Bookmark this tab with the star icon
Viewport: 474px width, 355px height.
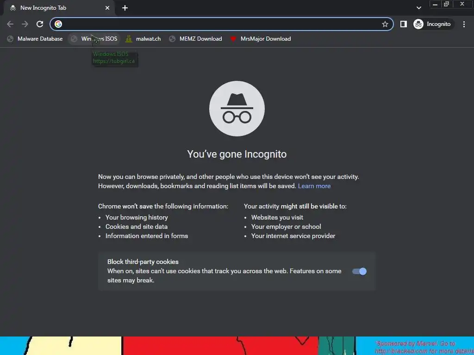385,24
